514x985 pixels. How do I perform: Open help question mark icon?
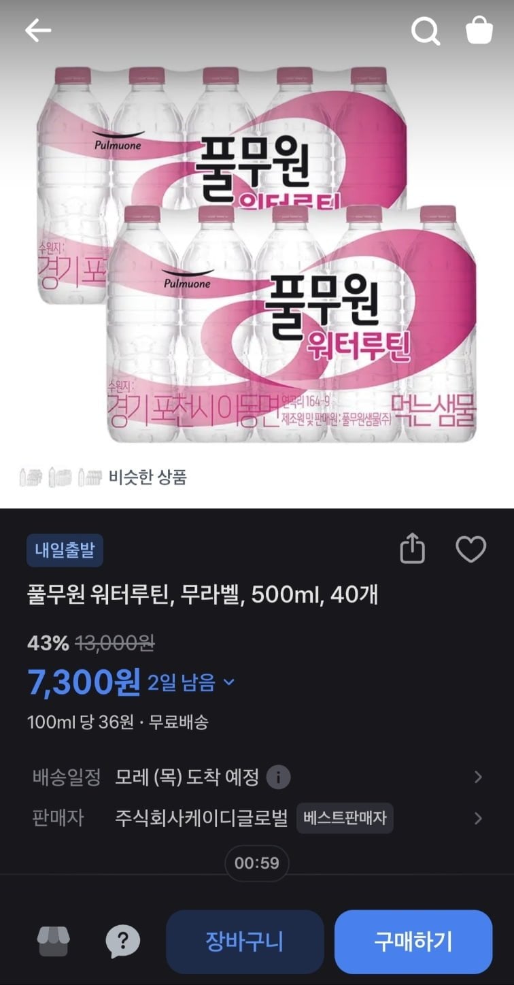point(122,942)
